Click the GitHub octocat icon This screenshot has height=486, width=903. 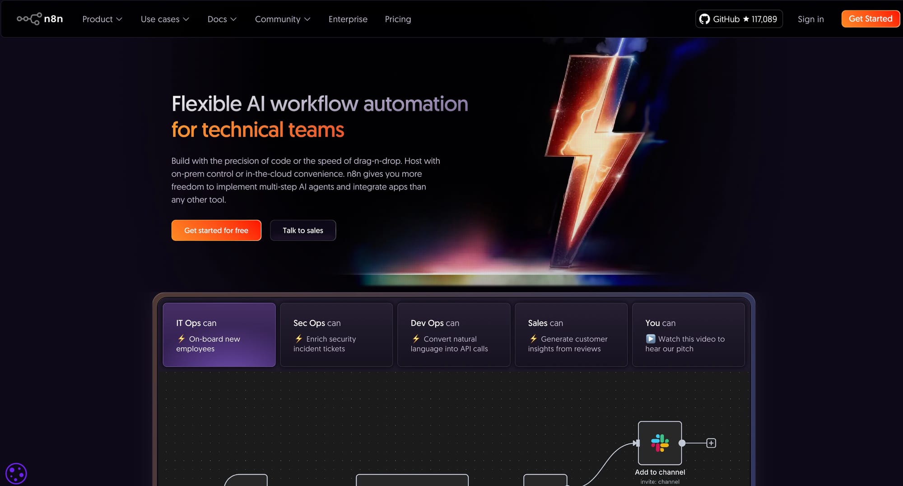pos(704,19)
